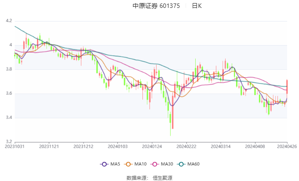The width and height of the screenshot is (299, 181).
Task: Click the 3.4 price axis label
Action: pos(9,117)
